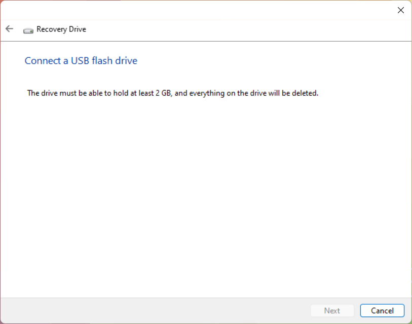The height and width of the screenshot is (324, 412).
Task: Close the Recovery Drive window with X
Action: 401,10
